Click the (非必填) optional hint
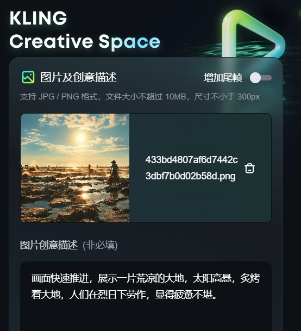This screenshot has height=331, width=301. tap(100, 245)
